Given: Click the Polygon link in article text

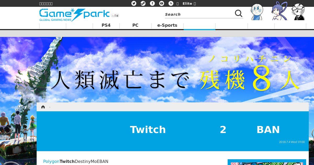Looking at the screenshot, I should (51, 161).
